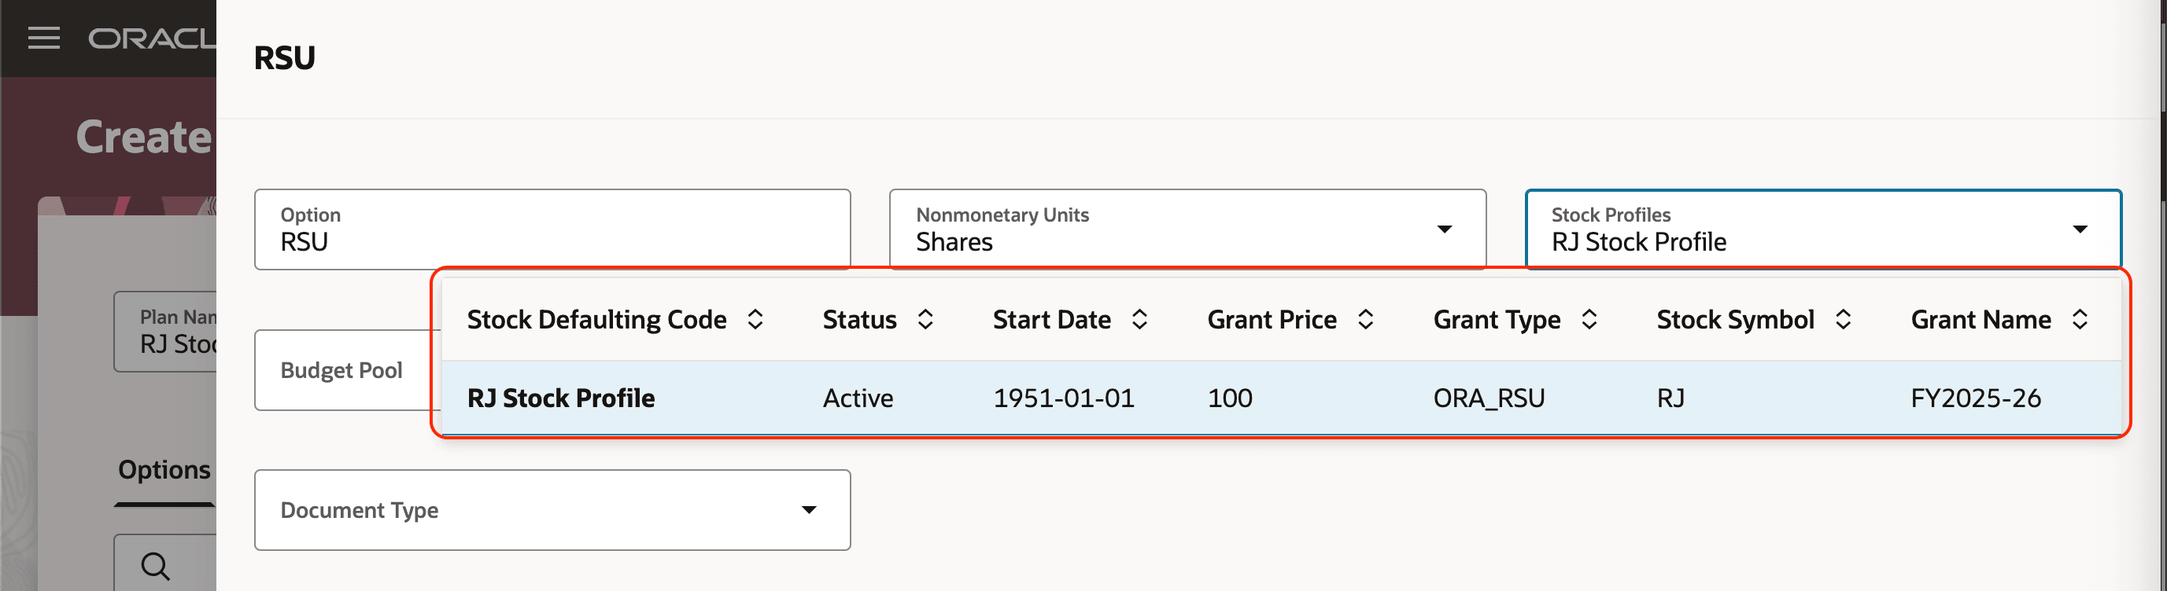
Task: Click the Grant Name FY2025-26 cell
Action: tap(1975, 398)
